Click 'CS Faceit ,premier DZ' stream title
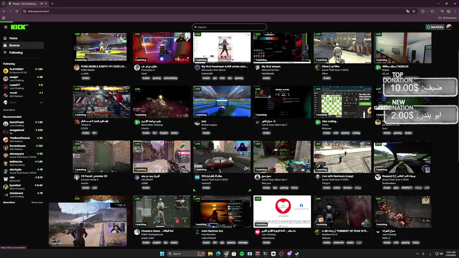459x258 pixels. pos(94,176)
